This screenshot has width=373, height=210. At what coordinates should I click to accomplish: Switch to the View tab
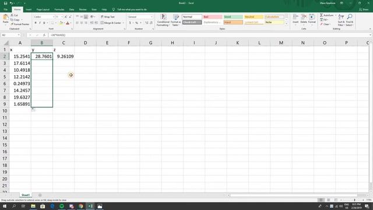point(94,9)
